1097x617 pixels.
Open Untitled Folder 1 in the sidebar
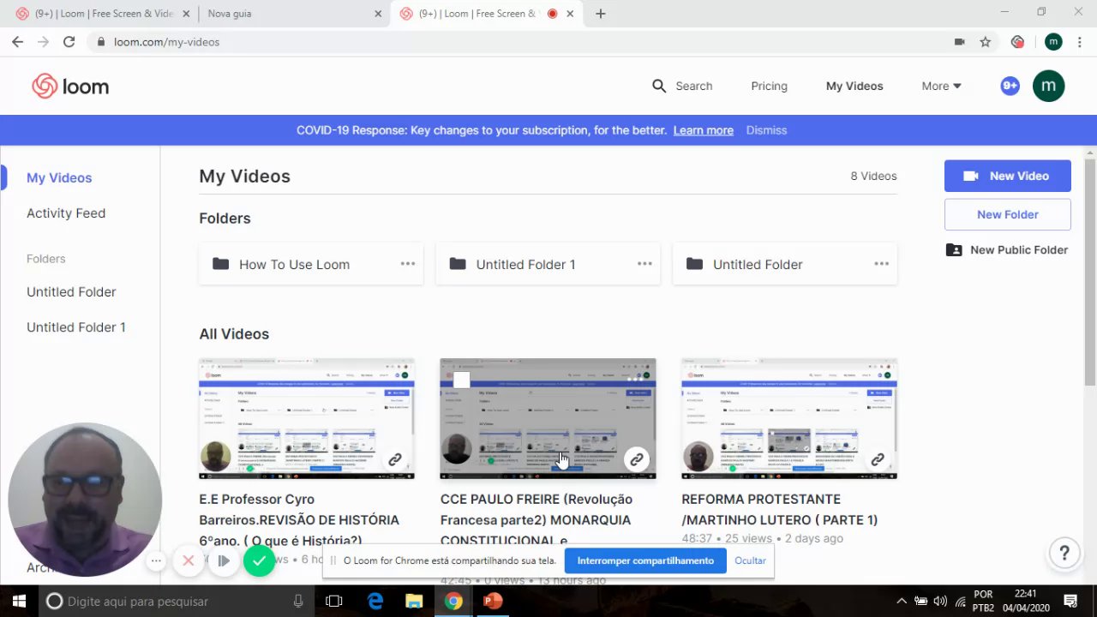coord(76,326)
